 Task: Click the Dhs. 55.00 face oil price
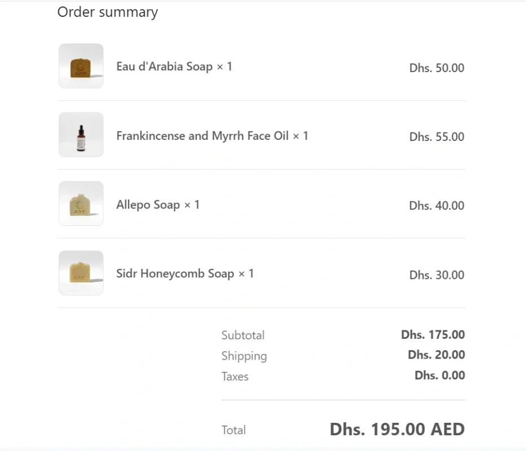point(436,136)
